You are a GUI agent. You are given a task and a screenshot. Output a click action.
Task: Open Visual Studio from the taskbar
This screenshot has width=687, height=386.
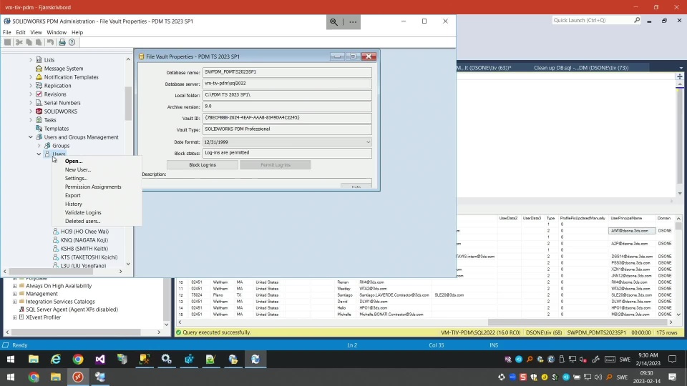click(x=99, y=360)
